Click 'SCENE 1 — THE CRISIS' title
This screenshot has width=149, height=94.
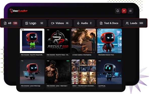pos(84,86)
